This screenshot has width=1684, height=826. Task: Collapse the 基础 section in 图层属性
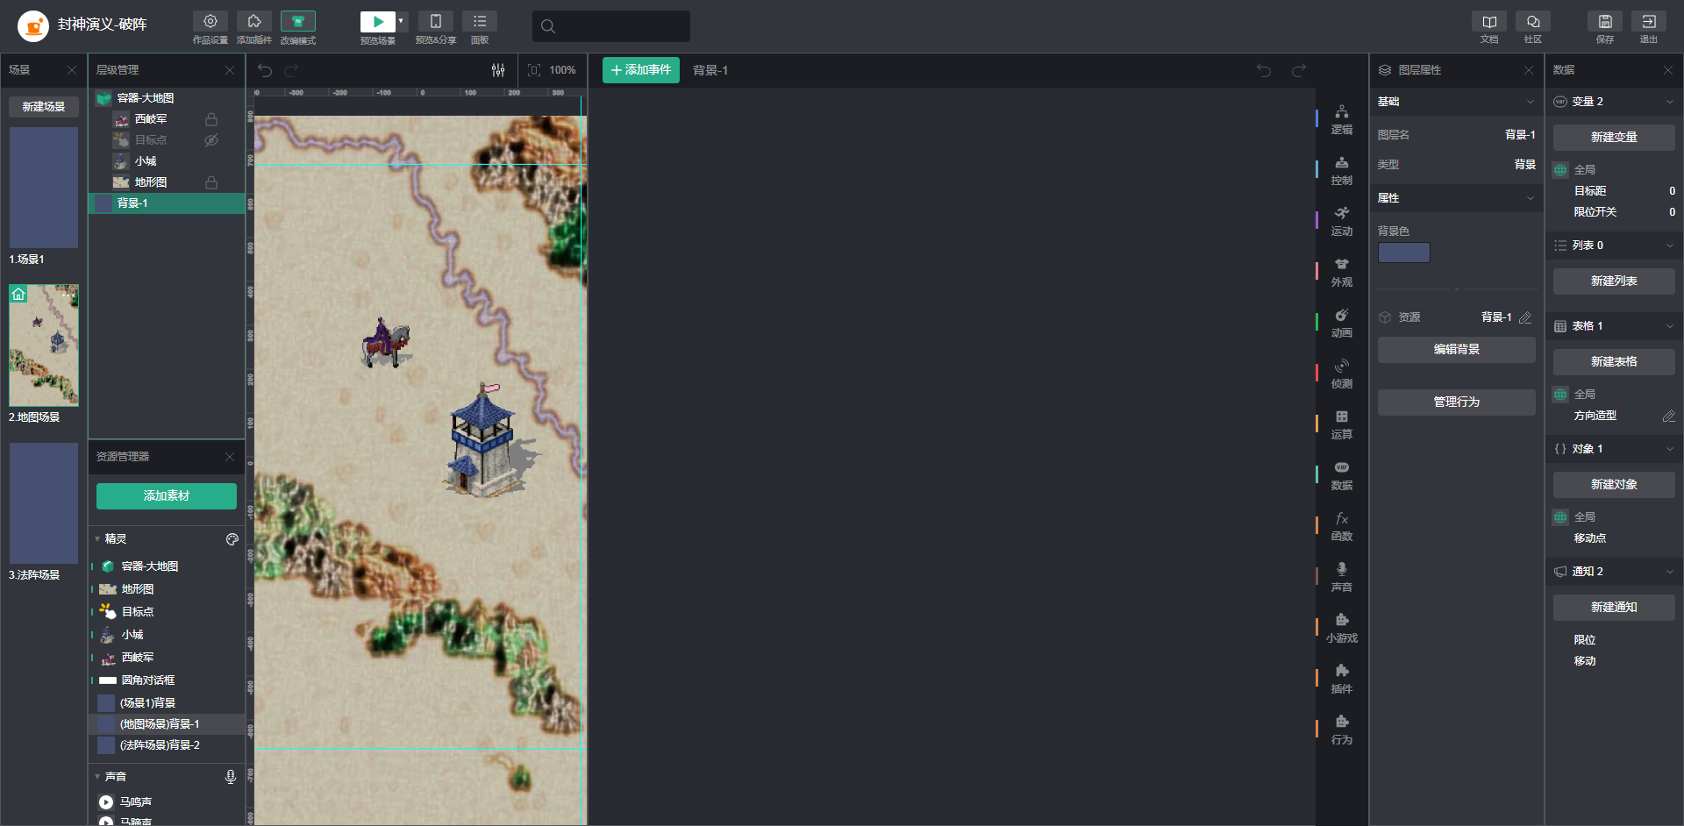[x=1531, y=102]
